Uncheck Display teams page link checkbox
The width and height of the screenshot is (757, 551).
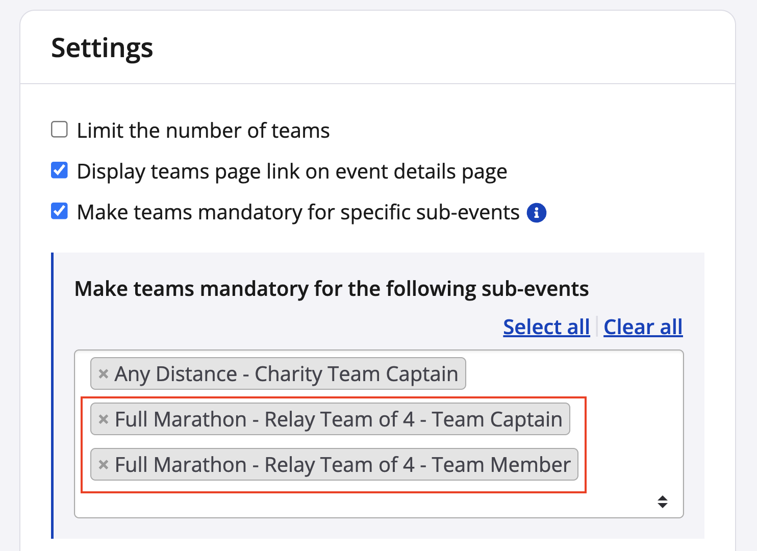click(x=60, y=170)
